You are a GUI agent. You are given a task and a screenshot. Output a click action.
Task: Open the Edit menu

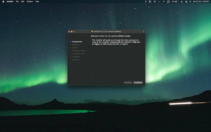(23, 2)
